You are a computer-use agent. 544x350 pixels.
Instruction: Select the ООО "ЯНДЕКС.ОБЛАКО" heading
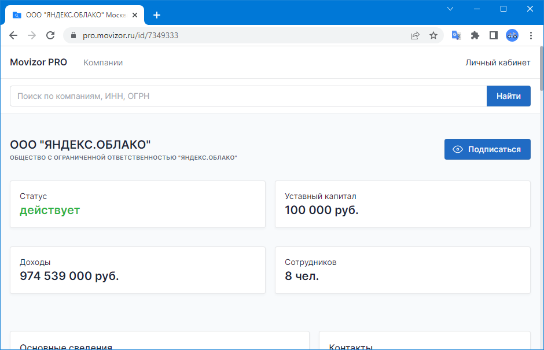click(x=80, y=145)
